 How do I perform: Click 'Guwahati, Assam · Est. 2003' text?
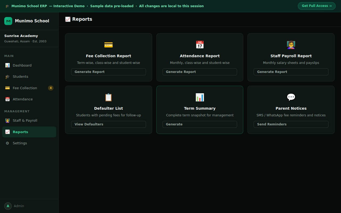click(25, 41)
